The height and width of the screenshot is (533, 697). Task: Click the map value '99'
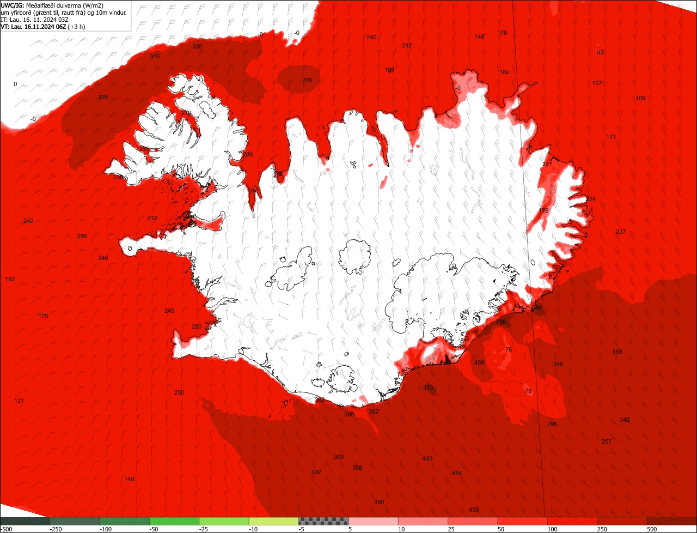(x=600, y=52)
